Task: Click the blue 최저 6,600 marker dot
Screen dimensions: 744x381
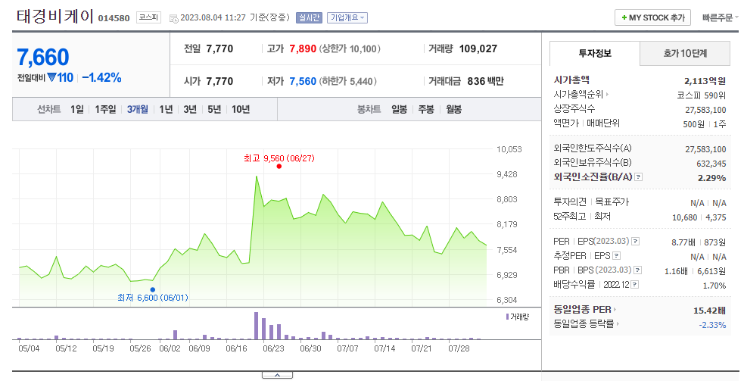Action: tap(152, 289)
